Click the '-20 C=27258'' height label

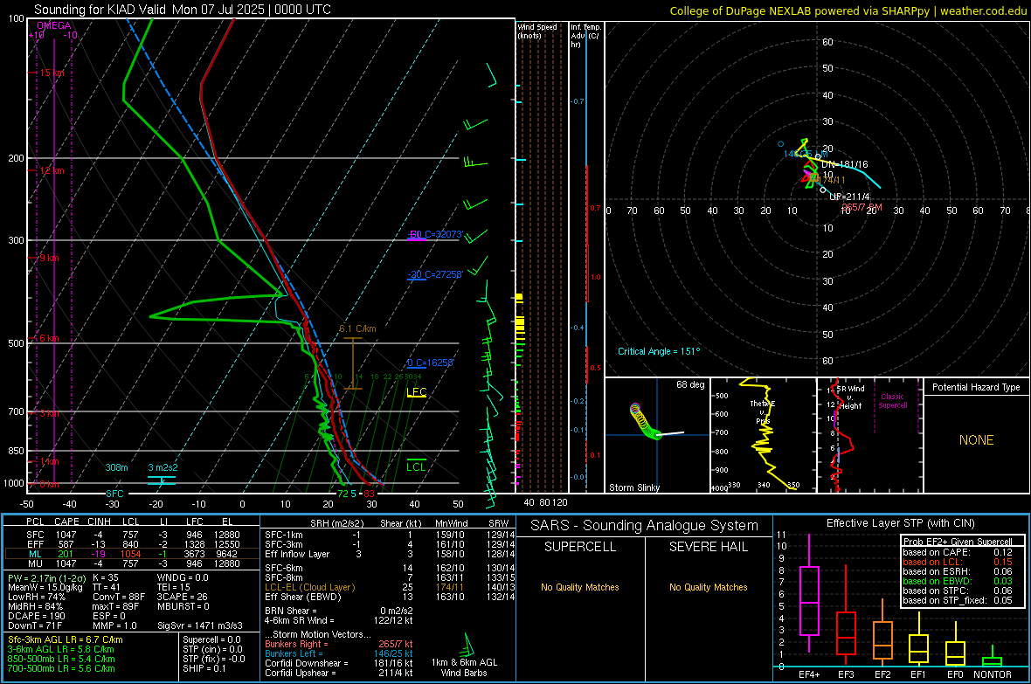pyautogui.click(x=435, y=274)
